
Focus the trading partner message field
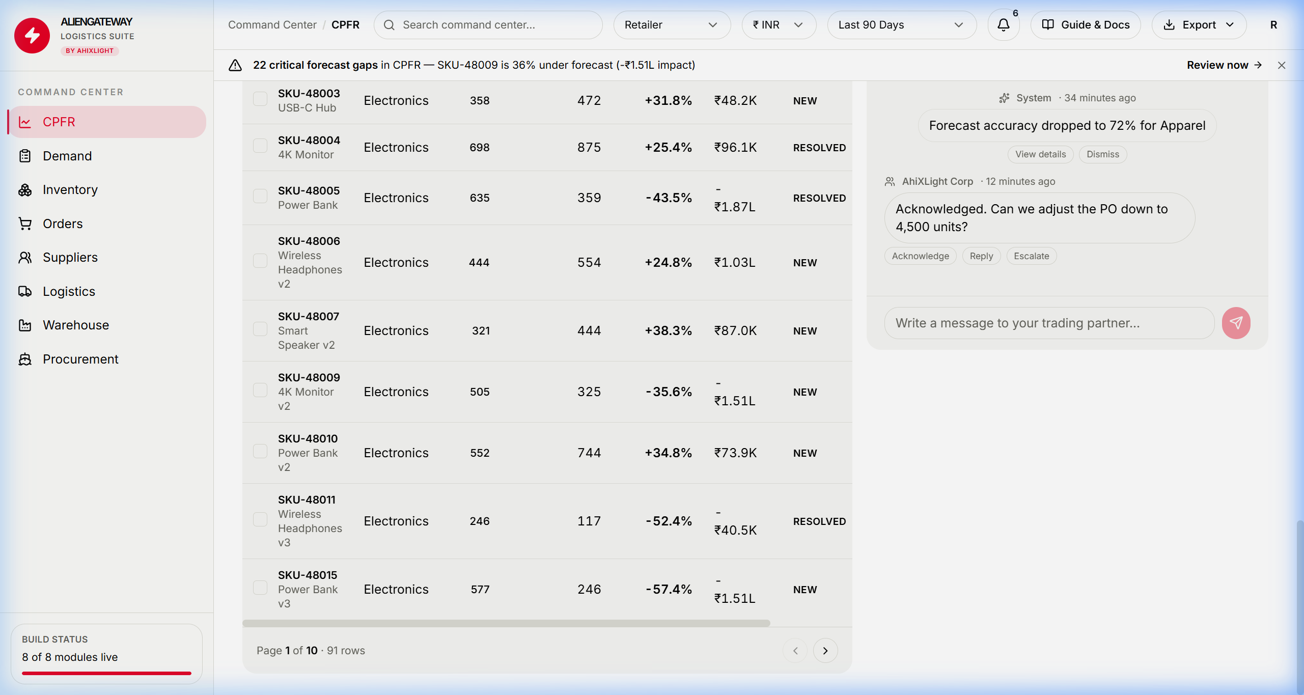point(1049,323)
